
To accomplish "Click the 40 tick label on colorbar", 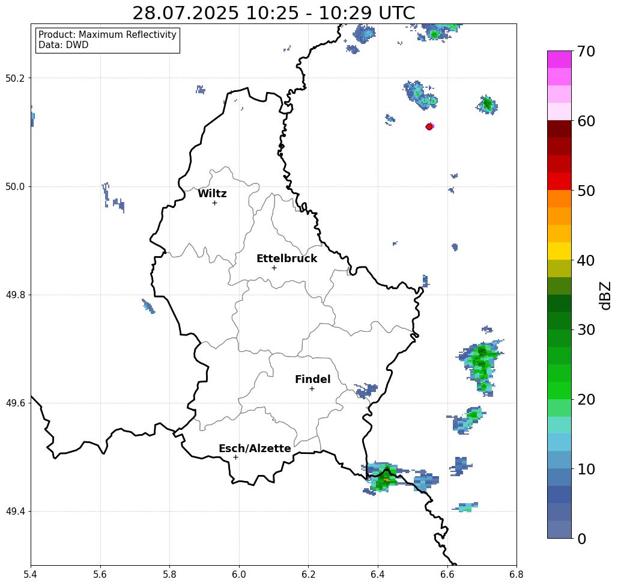I will [586, 260].
